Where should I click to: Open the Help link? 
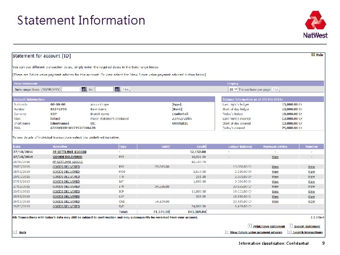pyautogui.click(x=320, y=55)
